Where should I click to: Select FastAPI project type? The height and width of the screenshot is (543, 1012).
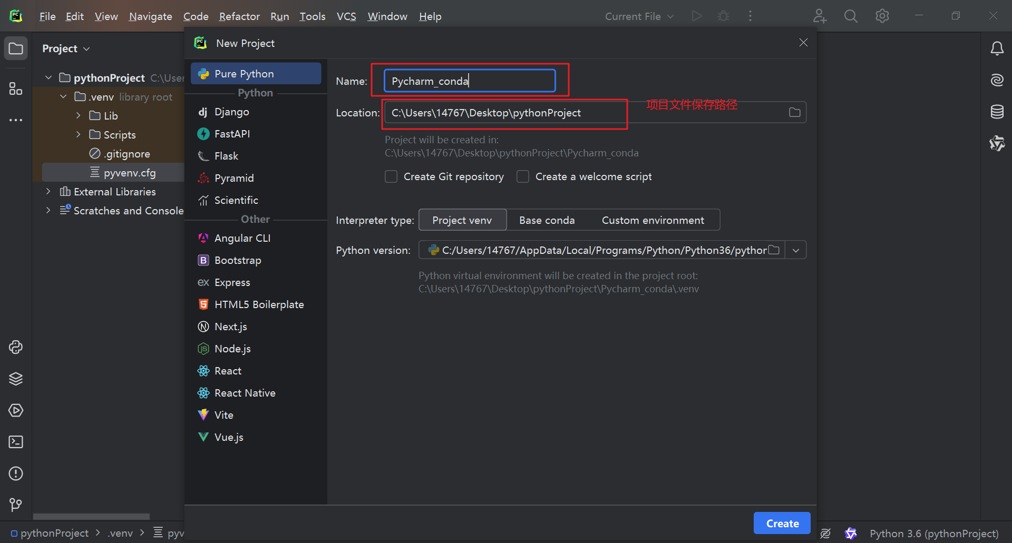[256, 134]
